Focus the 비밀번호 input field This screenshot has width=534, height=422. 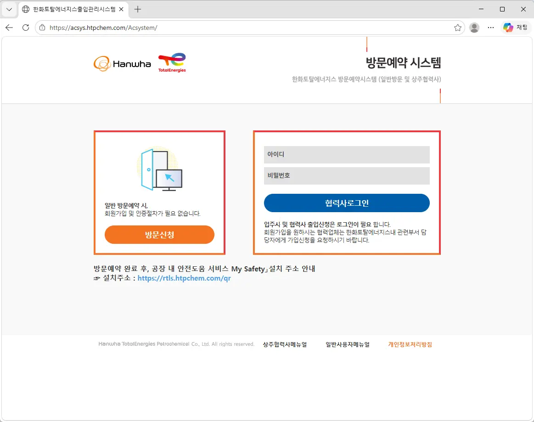[347, 176]
